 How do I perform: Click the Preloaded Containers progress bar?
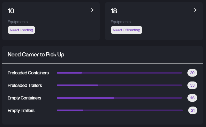tap(119, 73)
